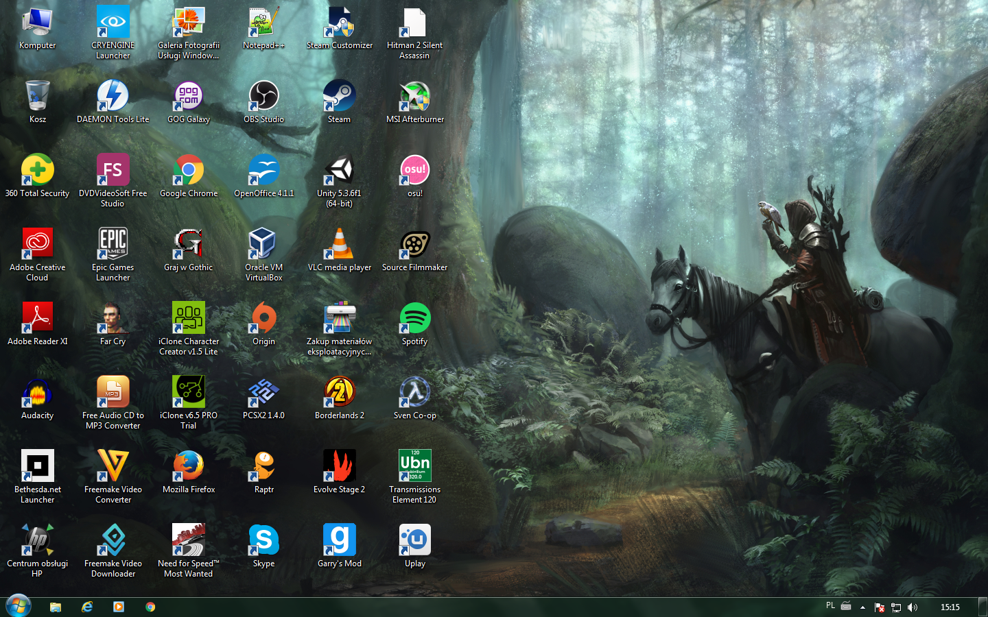This screenshot has width=988, height=617.
Task: Click iClone v6.5 PRO Trial icon
Action: tap(189, 402)
